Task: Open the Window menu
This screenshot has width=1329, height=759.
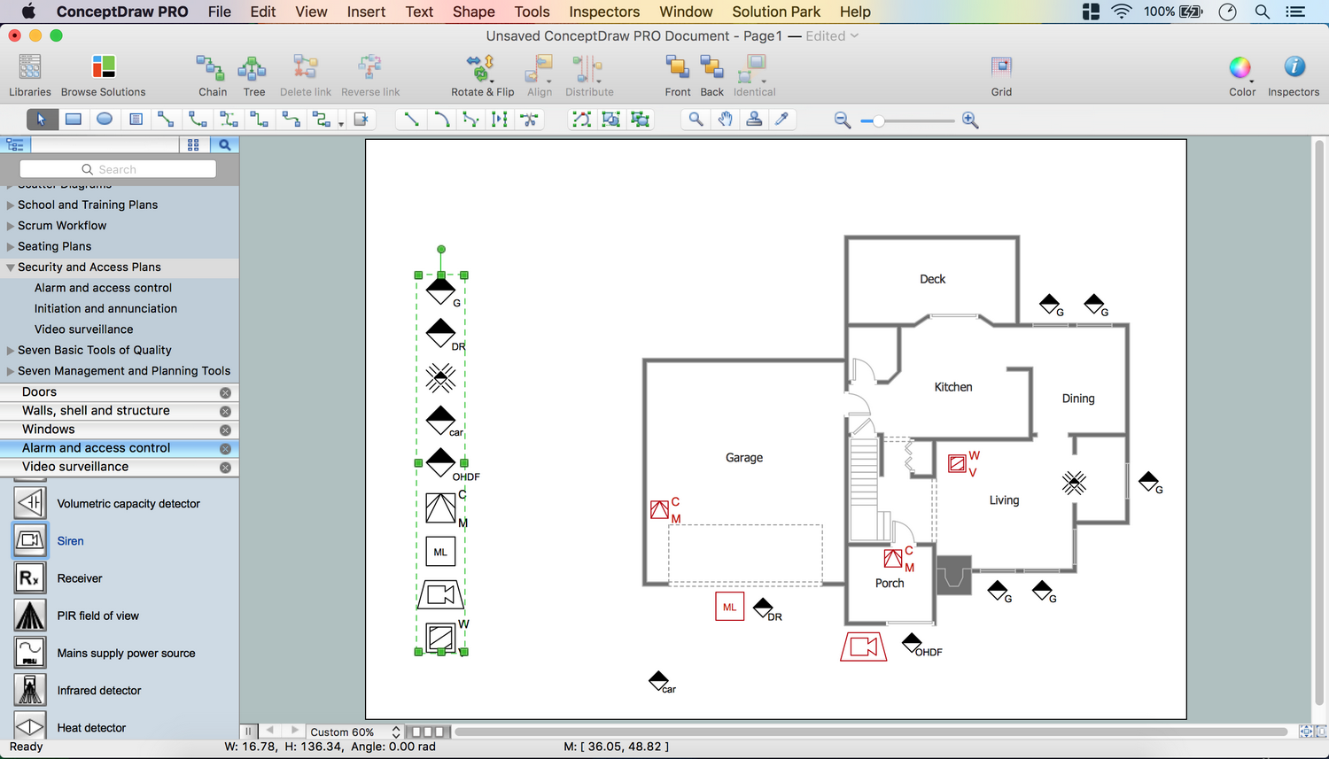Action: pyautogui.click(x=686, y=12)
